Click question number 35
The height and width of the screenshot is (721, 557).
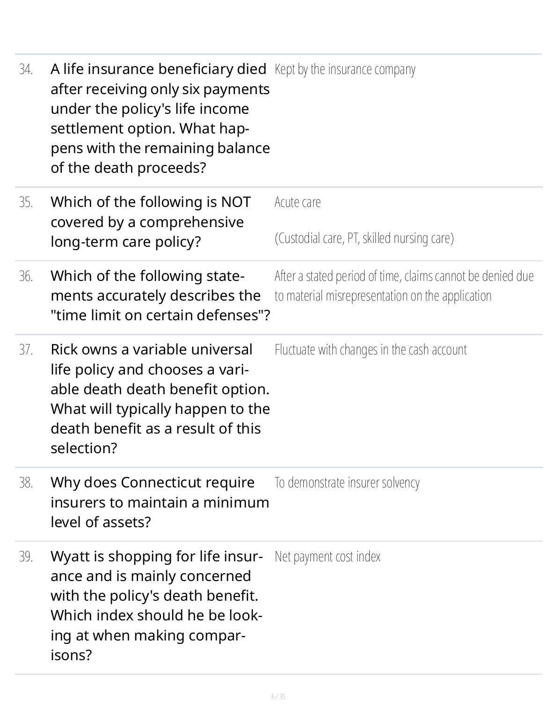click(26, 202)
